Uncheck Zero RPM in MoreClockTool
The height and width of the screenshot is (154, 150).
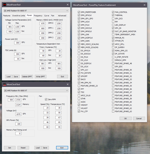pyautogui.click(x=46, y=99)
